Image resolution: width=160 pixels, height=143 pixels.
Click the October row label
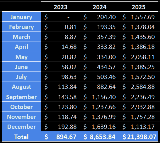(x=21, y=107)
